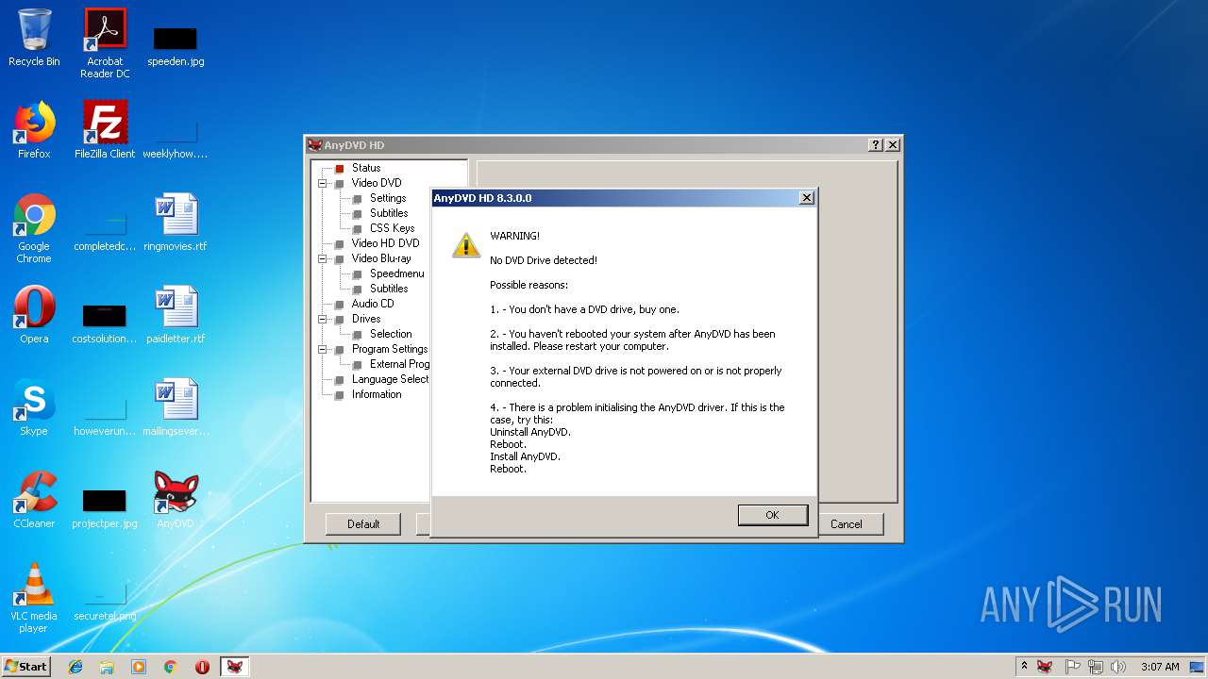Click Default in AnyDVD HD settings window
The height and width of the screenshot is (679, 1208).
pyautogui.click(x=363, y=524)
